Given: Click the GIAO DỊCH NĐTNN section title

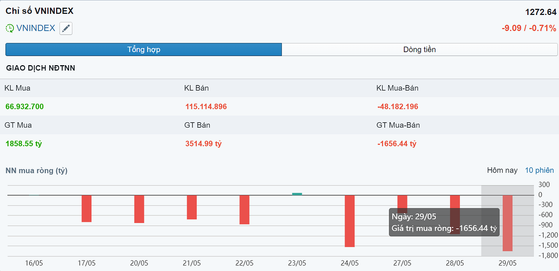Looking at the screenshot, I should [x=41, y=68].
